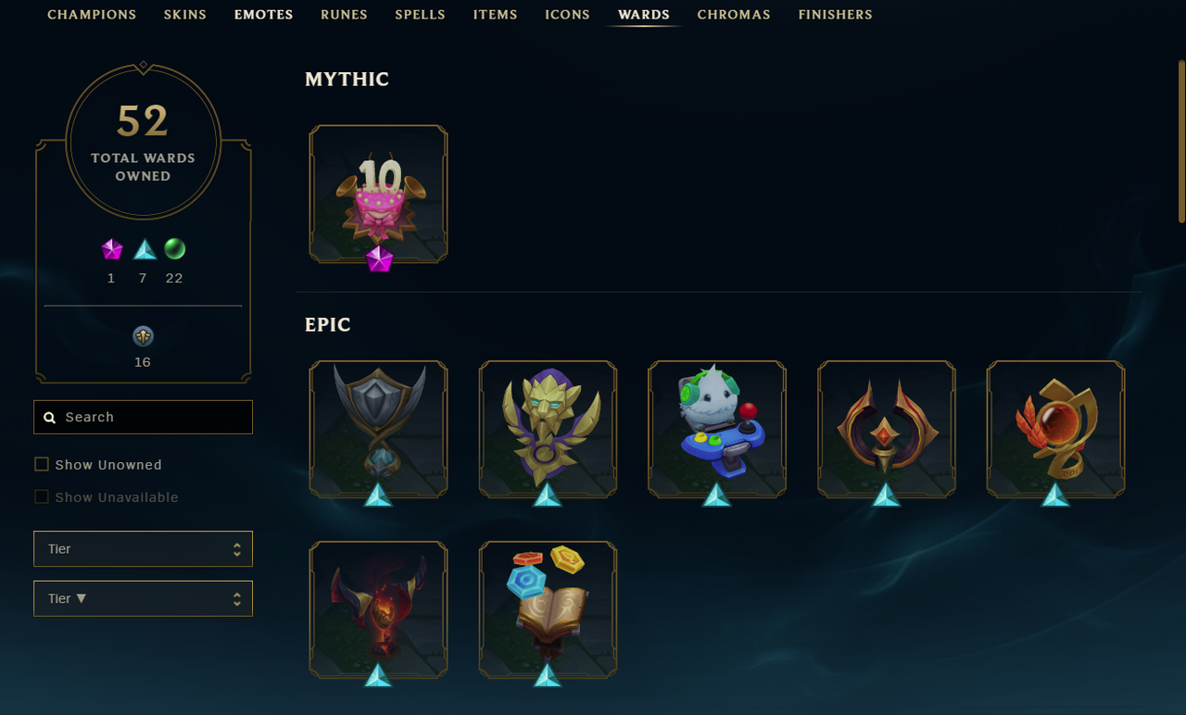1186x715 pixels.
Task: Toggle the Show Unavailable checkbox
Action: (x=42, y=497)
